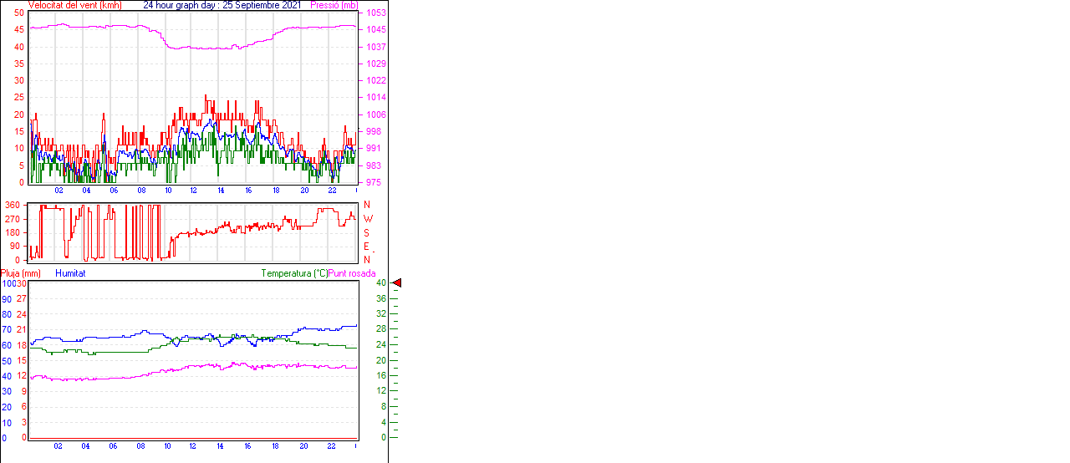Click the 14 hour tick in wind chart
This screenshot has height=463, width=1070.
coord(221,191)
